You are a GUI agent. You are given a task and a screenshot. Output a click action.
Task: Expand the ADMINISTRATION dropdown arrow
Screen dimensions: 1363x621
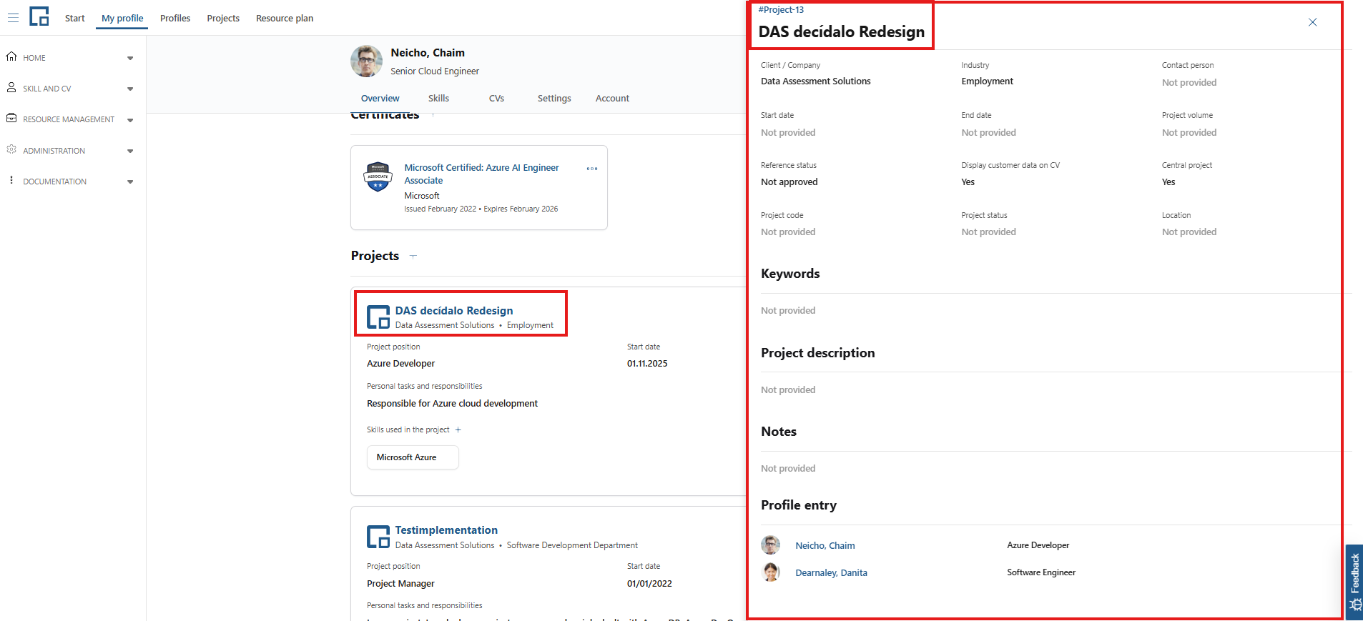point(130,151)
